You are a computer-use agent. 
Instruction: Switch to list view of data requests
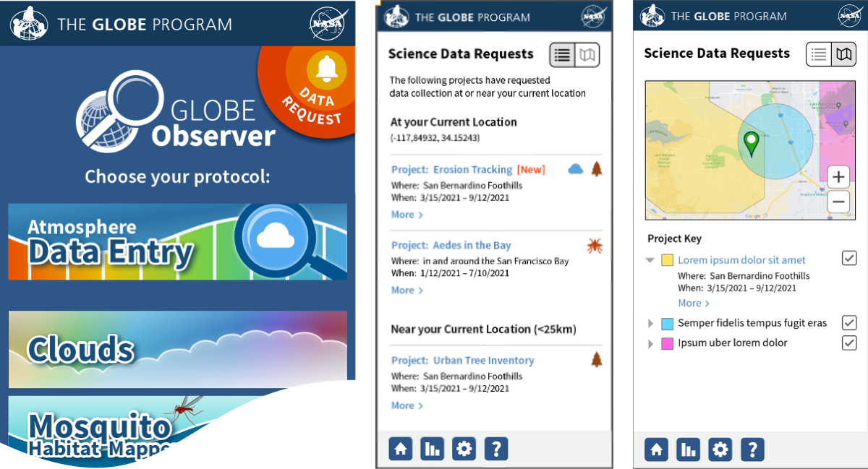click(817, 53)
